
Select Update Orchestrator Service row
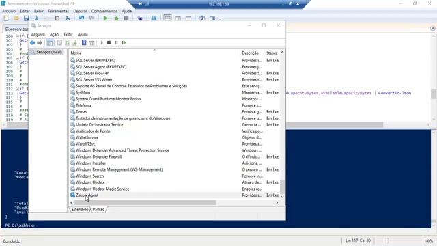tap(175, 124)
